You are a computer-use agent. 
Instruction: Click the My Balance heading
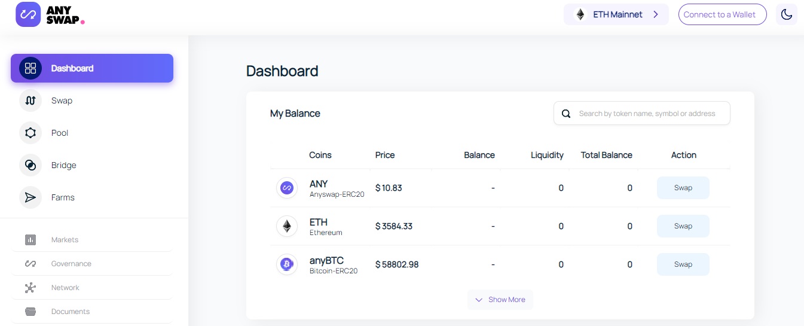pos(295,114)
